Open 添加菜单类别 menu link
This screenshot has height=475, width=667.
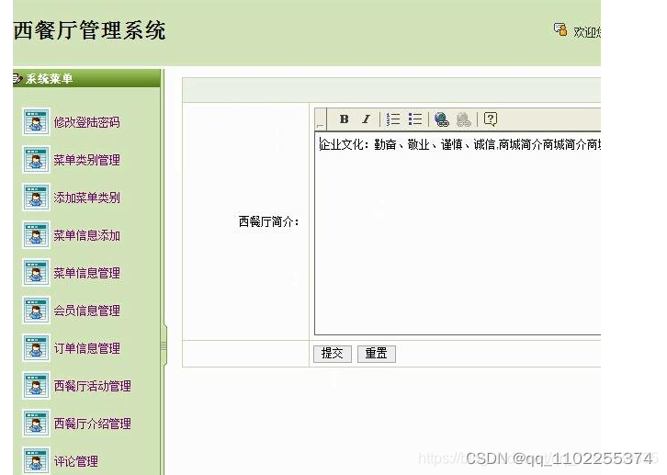(86, 198)
